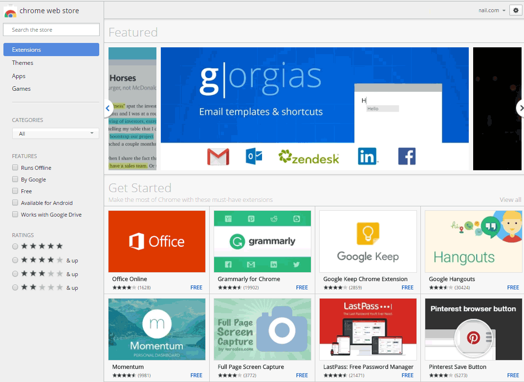Click FREE button for LastPass

coord(408,375)
